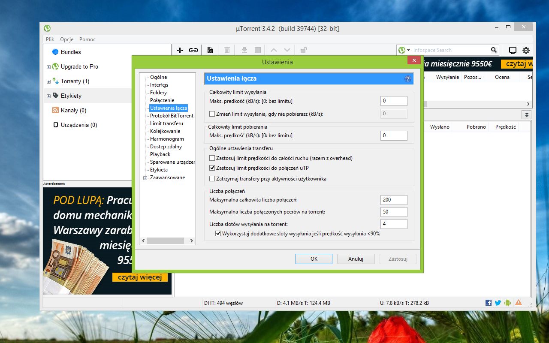The height and width of the screenshot is (343, 549).
Task: Click the Remove torrent trash icon
Action: [227, 50]
